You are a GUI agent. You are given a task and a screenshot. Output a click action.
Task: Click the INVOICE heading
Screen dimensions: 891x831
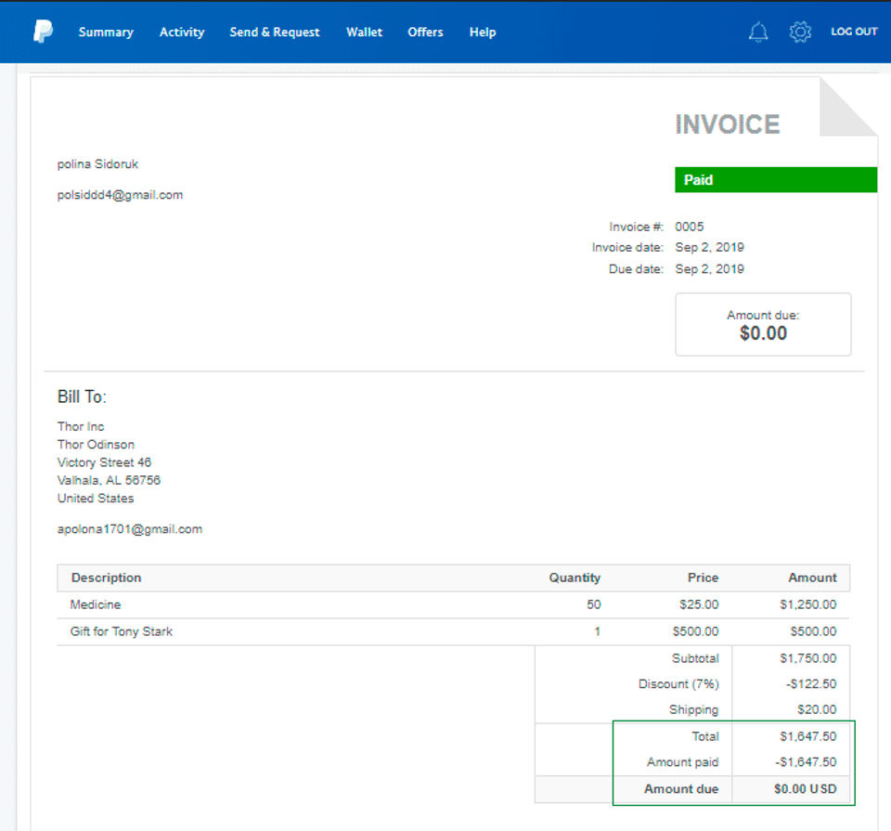point(728,124)
